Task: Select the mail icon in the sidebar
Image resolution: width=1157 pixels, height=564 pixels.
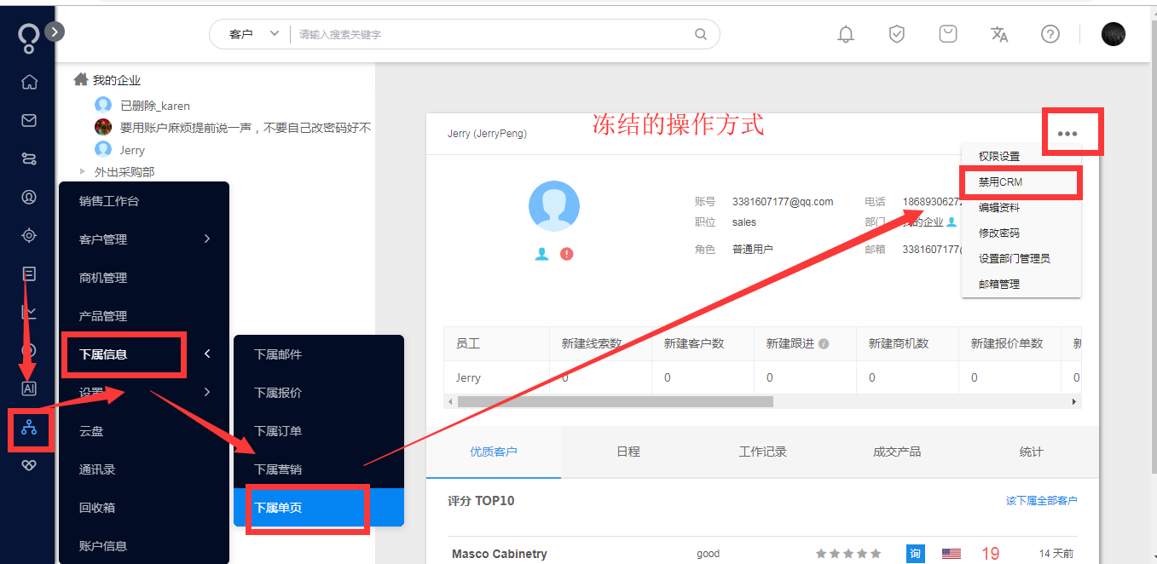Action: coord(29,120)
